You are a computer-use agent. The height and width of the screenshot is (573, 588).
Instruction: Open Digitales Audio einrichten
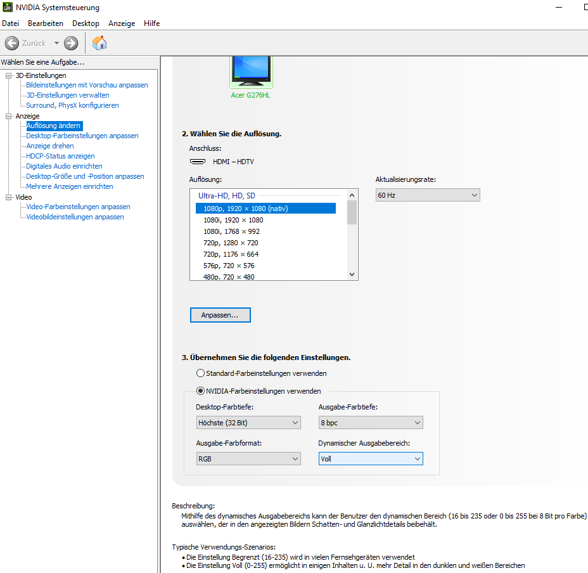pos(64,166)
